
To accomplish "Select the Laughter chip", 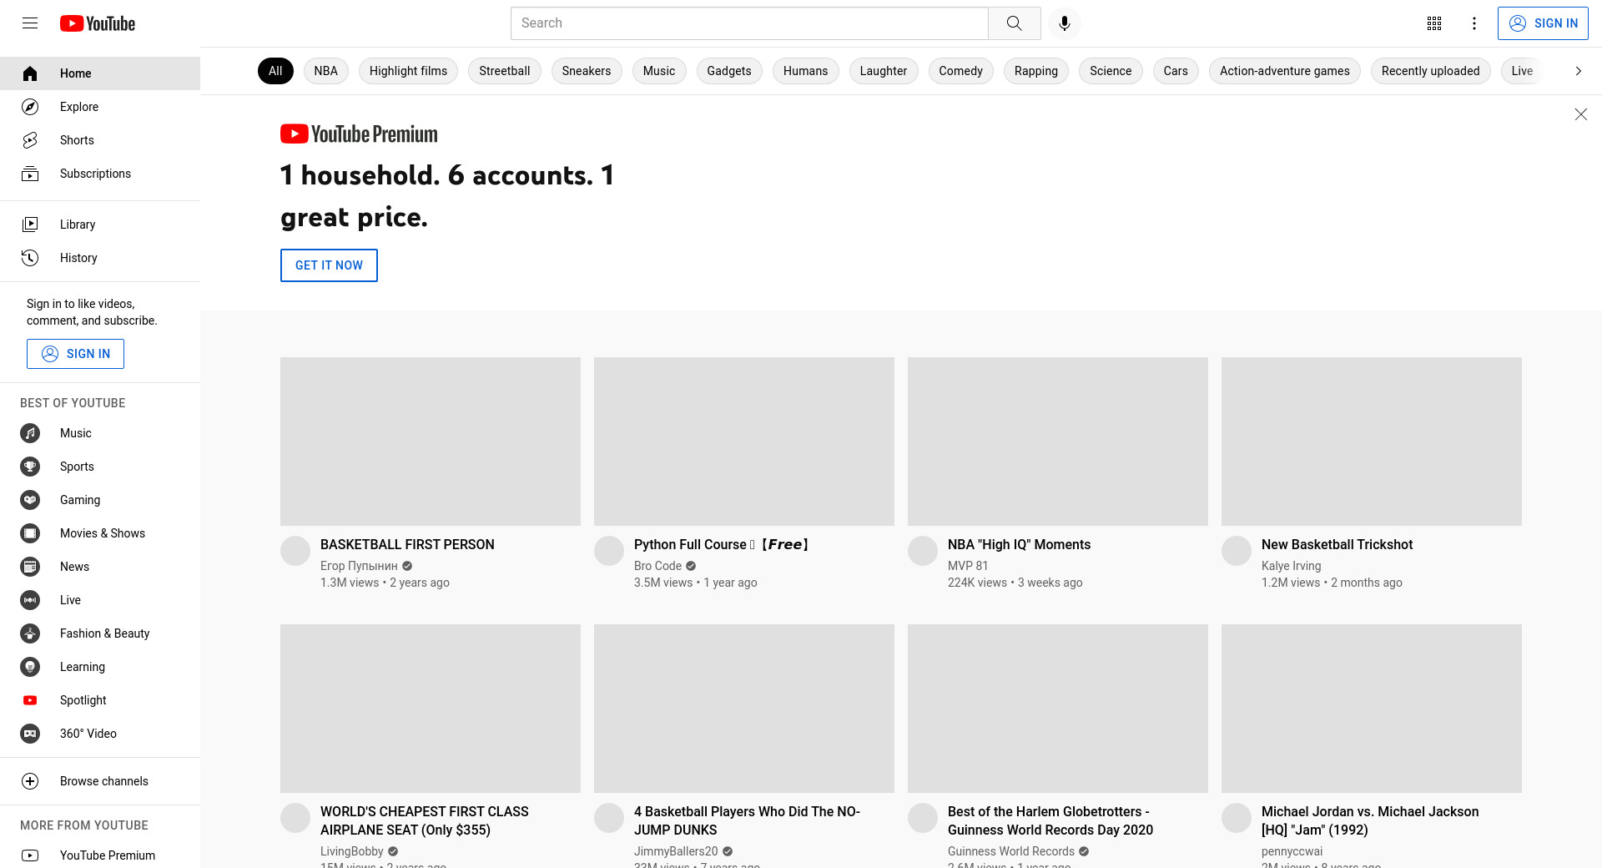I will 884,71.
